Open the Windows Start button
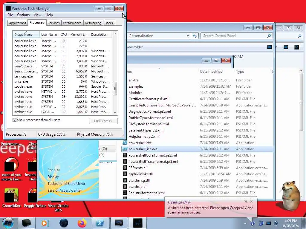 [x=8, y=223]
